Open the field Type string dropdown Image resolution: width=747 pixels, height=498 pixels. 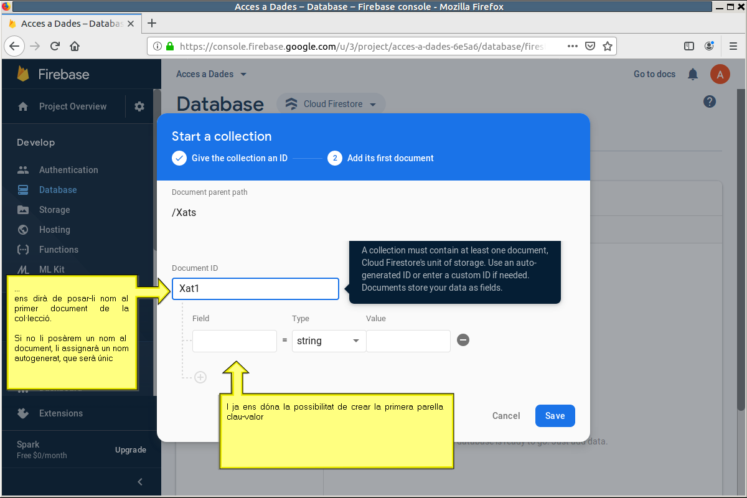329,341
